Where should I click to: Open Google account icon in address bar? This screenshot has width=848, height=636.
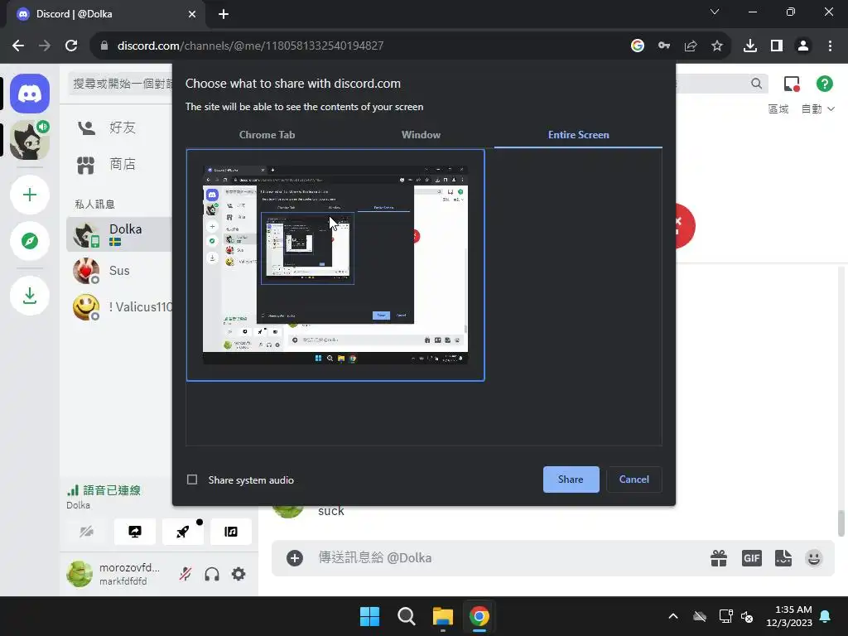pyautogui.click(x=638, y=46)
